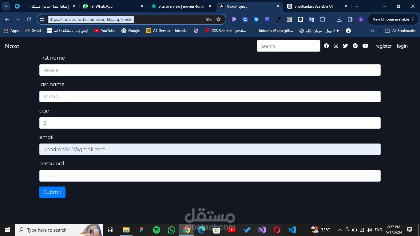
Task: Open Spotify icon in Noxo navbar
Action: [355, 46]
